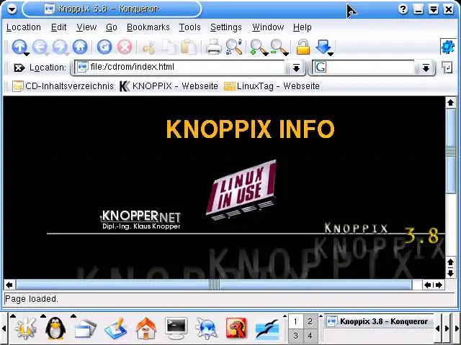Go to Home via house toolbar icon
The width and height of the screenshot is (461, 345).
pos(80,47)
